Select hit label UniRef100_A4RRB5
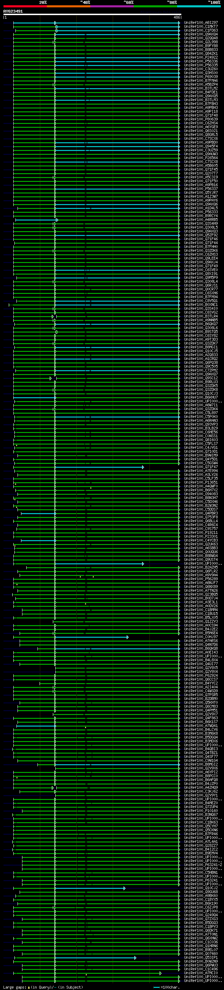The image size is (224, 990). click(x=201, y=219)
